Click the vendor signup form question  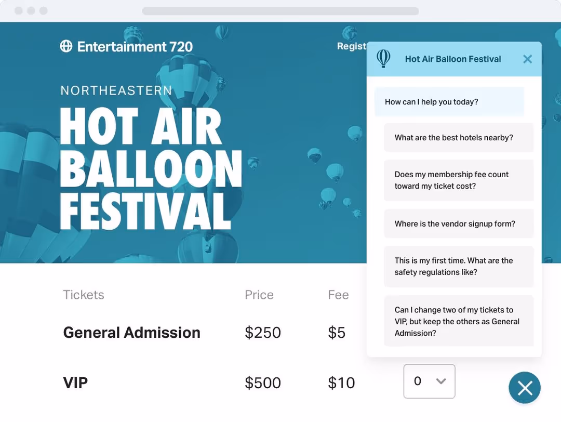(x=459, y=223)
